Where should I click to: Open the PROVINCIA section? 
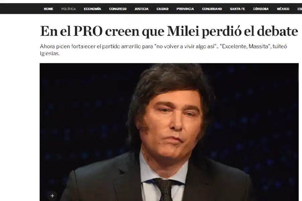point(185,9)
